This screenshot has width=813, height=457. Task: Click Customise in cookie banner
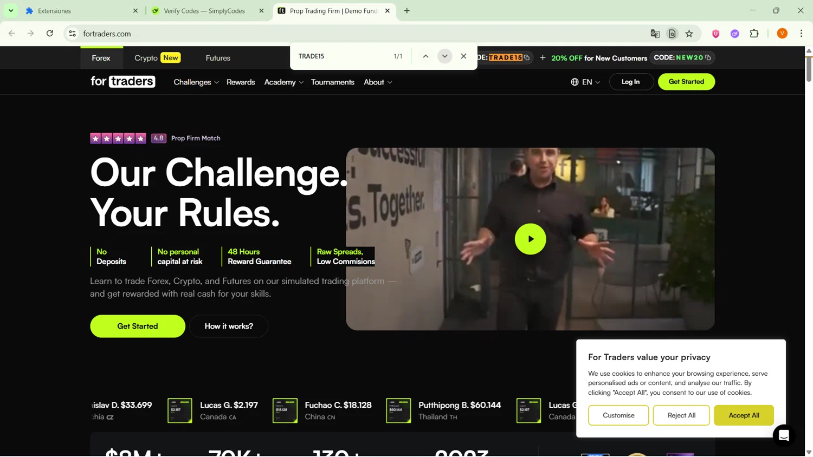point(618,415)
